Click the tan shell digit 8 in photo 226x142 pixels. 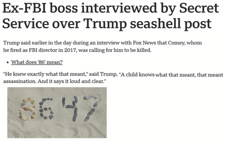[27, 109]
